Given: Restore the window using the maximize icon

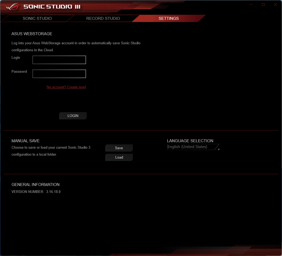Looking at the screenshot, I should pyautogui.click(x=263, y=5).
